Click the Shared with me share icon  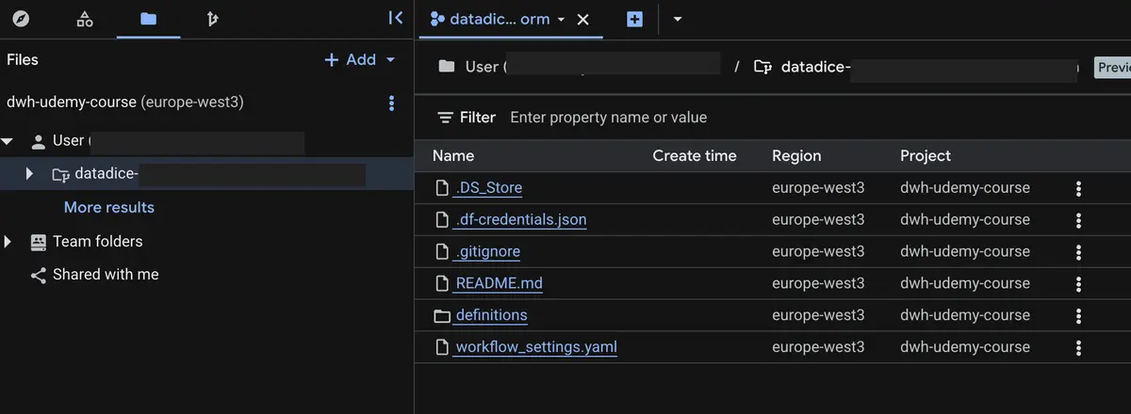click(39, 276)
